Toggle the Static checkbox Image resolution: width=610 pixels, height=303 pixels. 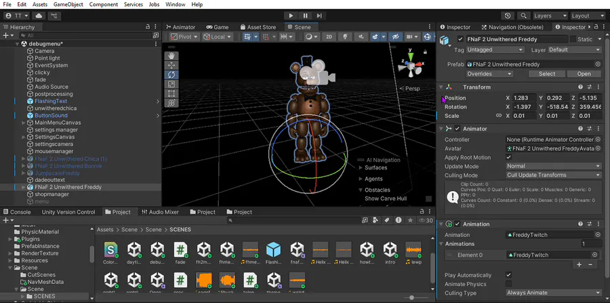tap(573, 39)
